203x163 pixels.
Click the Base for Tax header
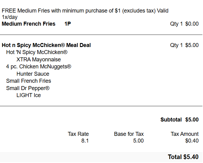[129, 134]
